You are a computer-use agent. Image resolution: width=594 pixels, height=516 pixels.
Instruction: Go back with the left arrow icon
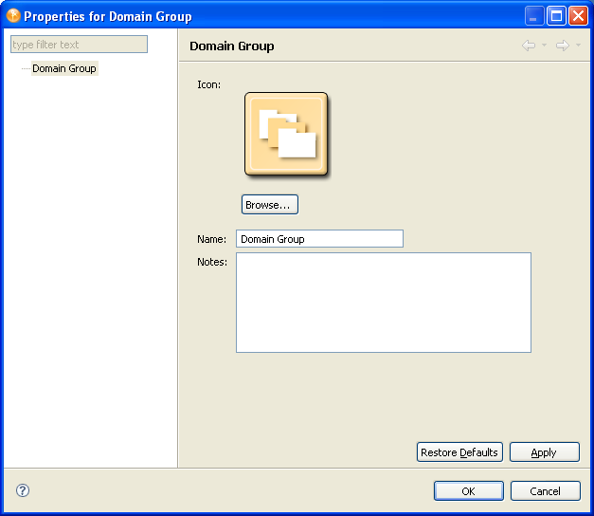[529, 46]
